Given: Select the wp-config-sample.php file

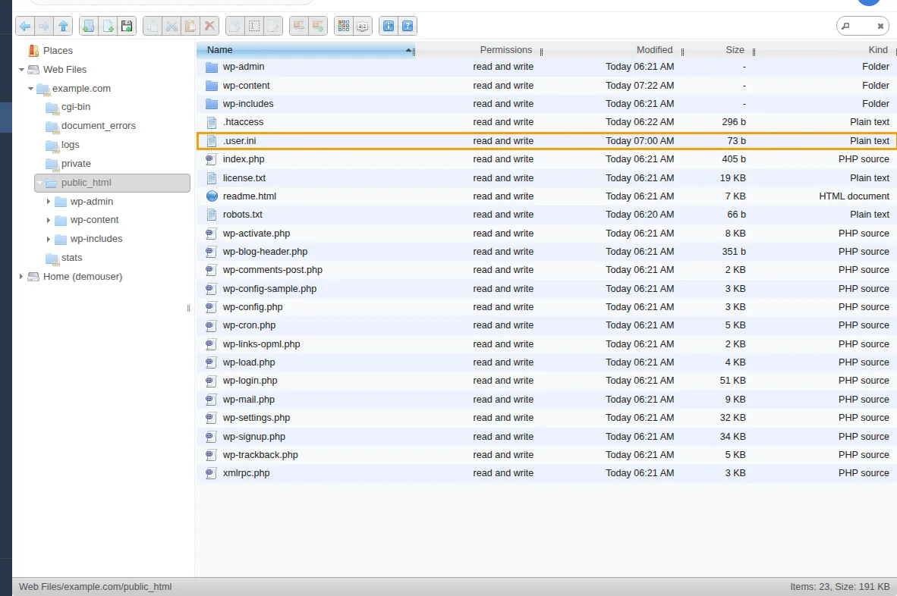Looking at the screenshot, I should 546,289.
